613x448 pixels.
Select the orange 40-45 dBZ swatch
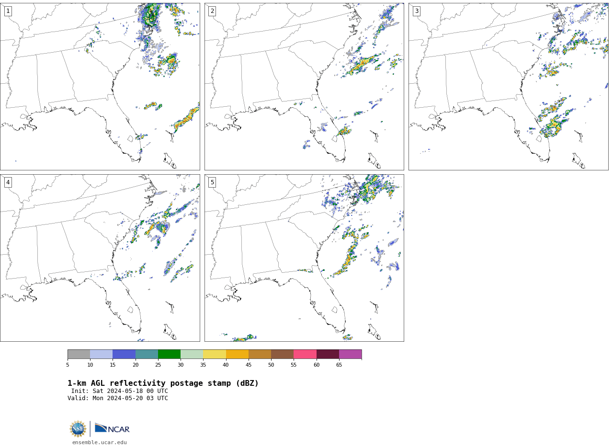click(x=237, y=354)
